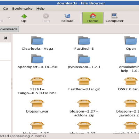Screen dimensions: 139x139
Task: Select the FastRed-B folder icon
Action: (84, 40)
